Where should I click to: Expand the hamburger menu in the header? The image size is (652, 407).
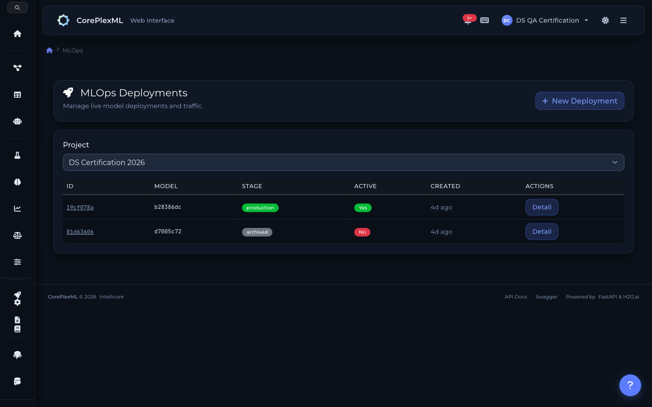[623, 20]
